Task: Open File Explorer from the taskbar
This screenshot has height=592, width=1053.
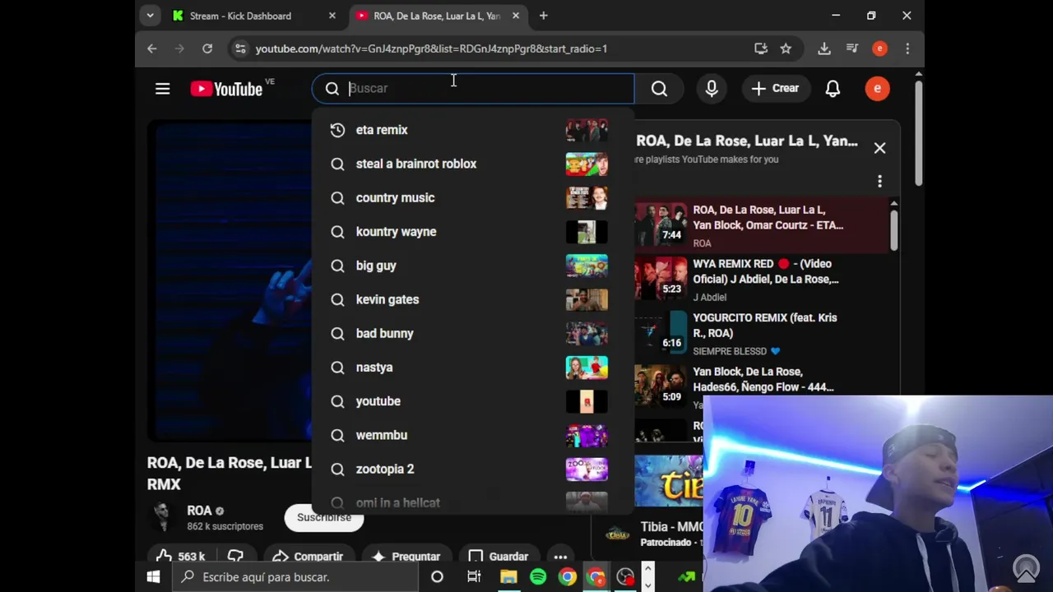Action: point(508,577)
